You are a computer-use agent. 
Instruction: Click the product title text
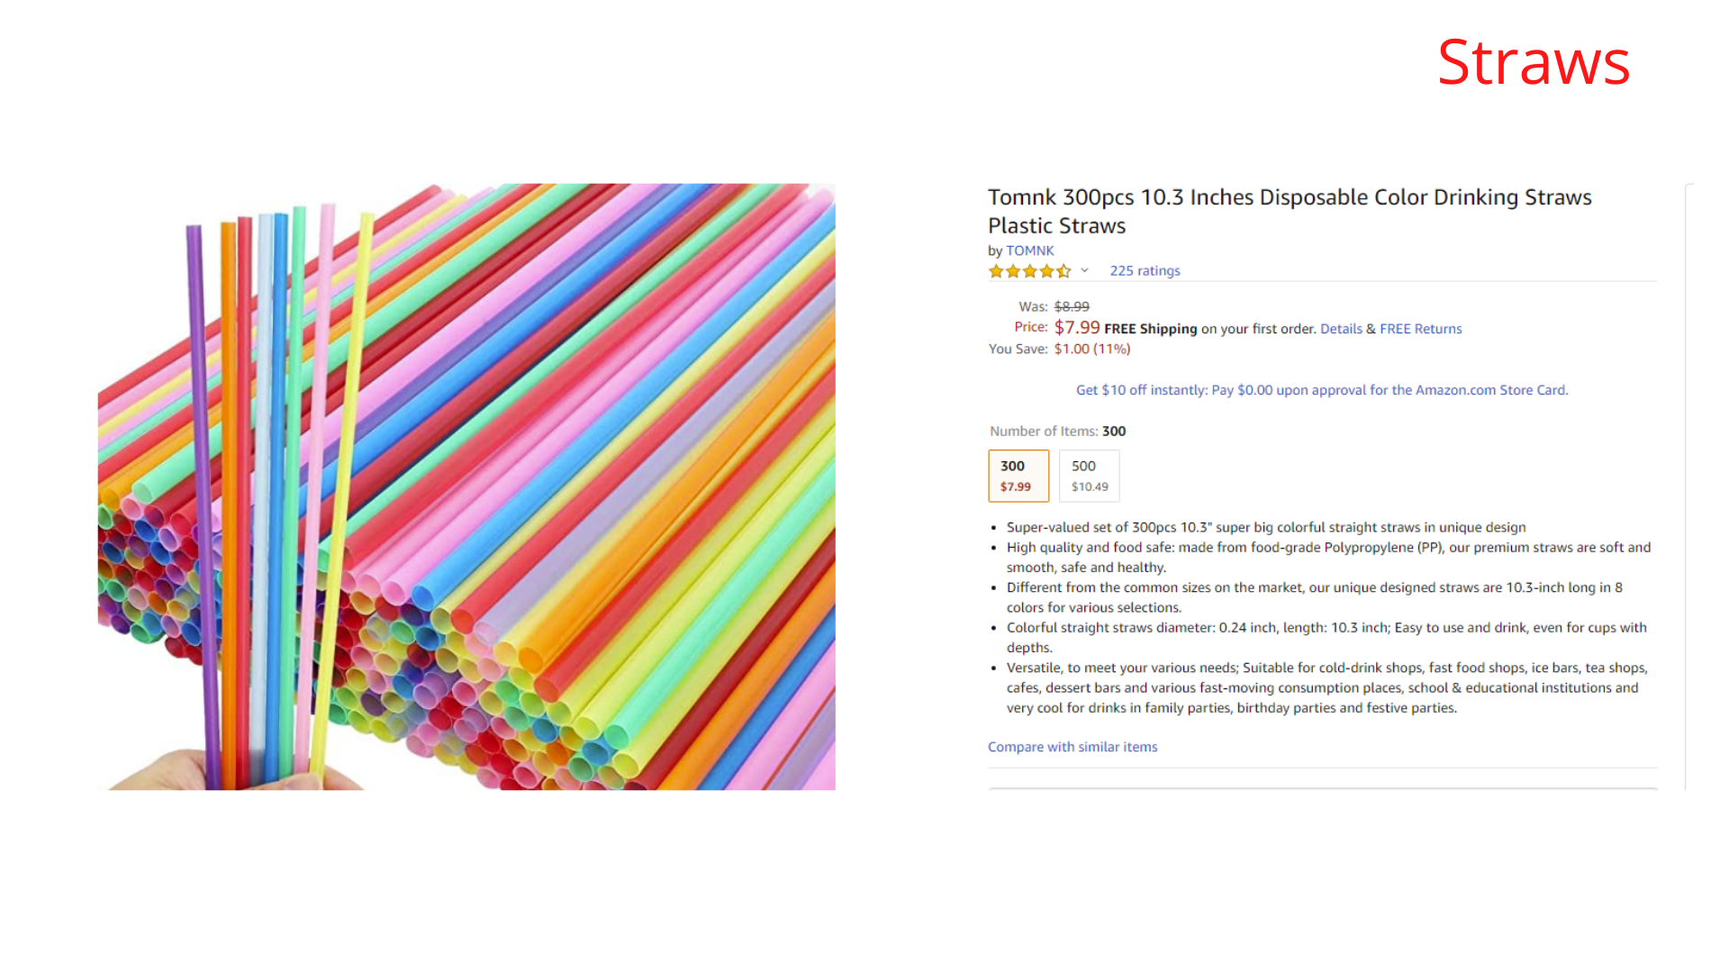coord(1290,211)
